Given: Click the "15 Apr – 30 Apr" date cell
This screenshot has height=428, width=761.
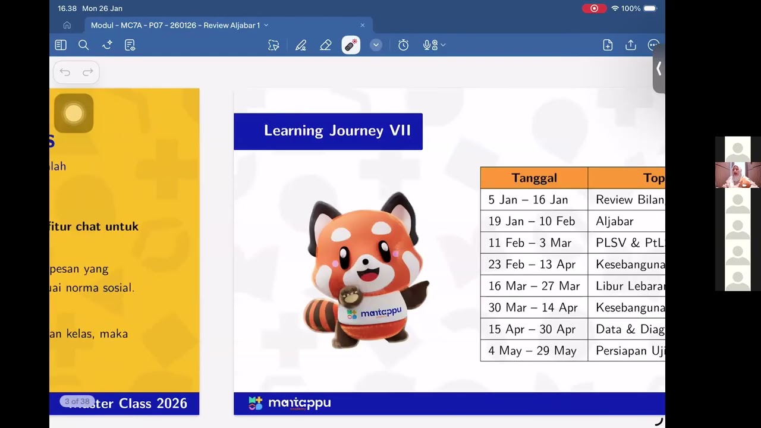Looking at the screenshot, I should pos(534,329).
